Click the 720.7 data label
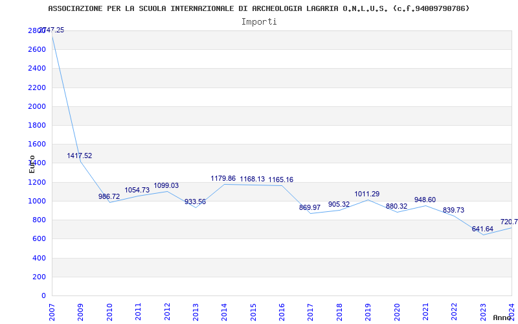 (x=510, y=222)
